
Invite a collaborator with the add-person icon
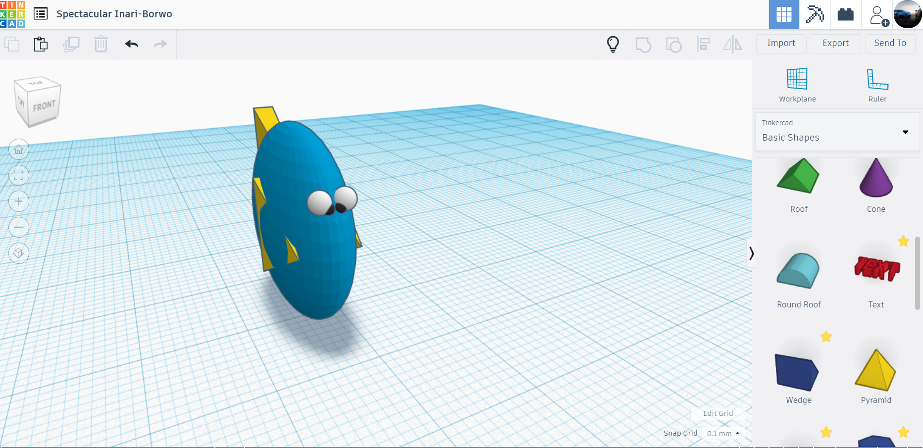pos(878,15)
